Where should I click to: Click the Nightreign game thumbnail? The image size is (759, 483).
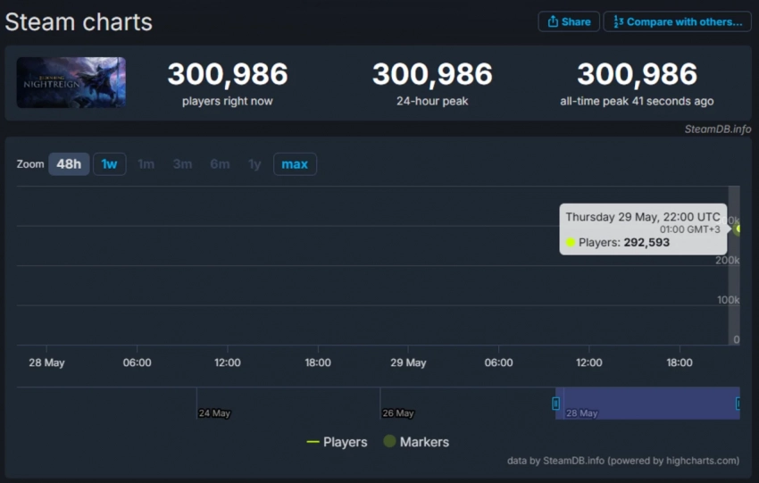[71, 83]
